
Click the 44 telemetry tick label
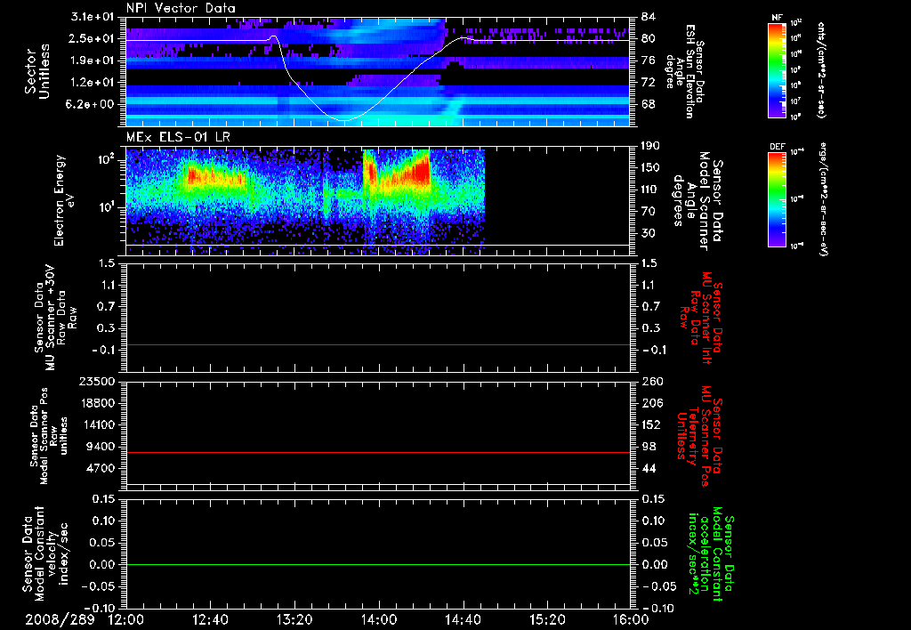(648, 468)
